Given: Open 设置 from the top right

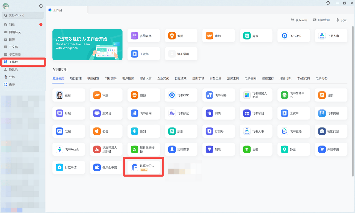Looking at the screenshot, I should click(341, 20).
